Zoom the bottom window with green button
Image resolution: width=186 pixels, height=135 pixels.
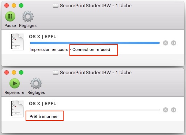pos(21,72)
